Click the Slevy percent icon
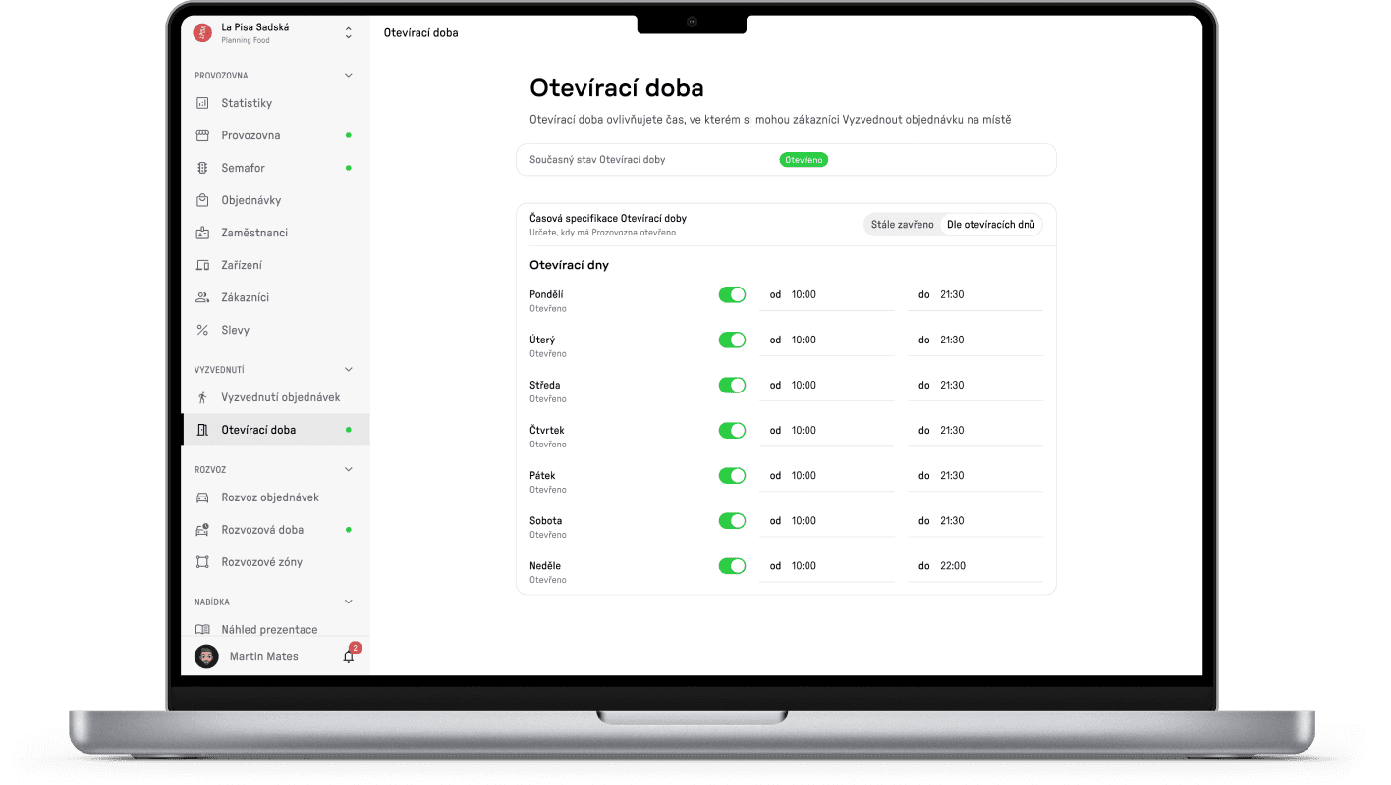 pyautogui.click(x=202, y=330)
